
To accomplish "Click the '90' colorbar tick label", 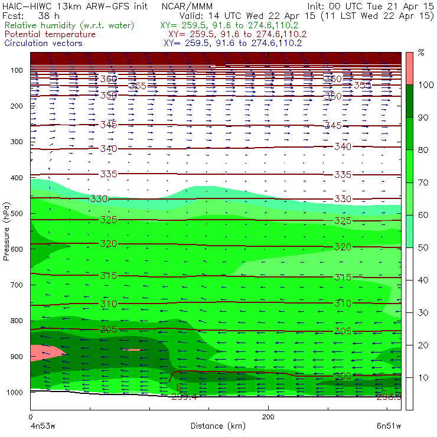I will (x=423, y=118).
